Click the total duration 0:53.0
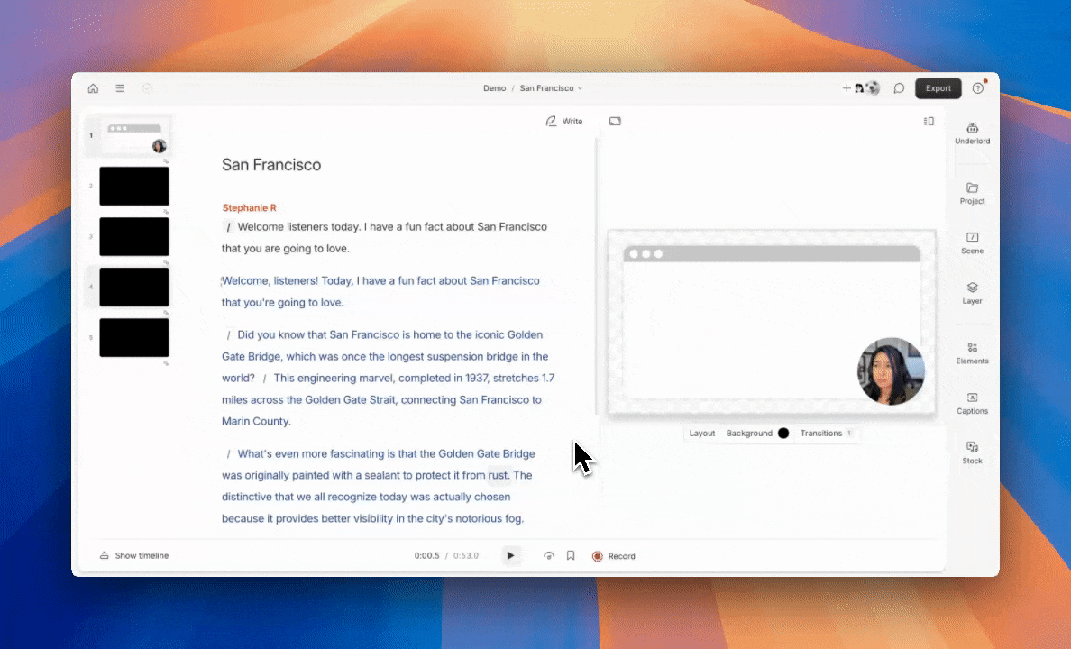Image resolution: width=1071 pixels, height=649 pixels. [x=466, y=556]
